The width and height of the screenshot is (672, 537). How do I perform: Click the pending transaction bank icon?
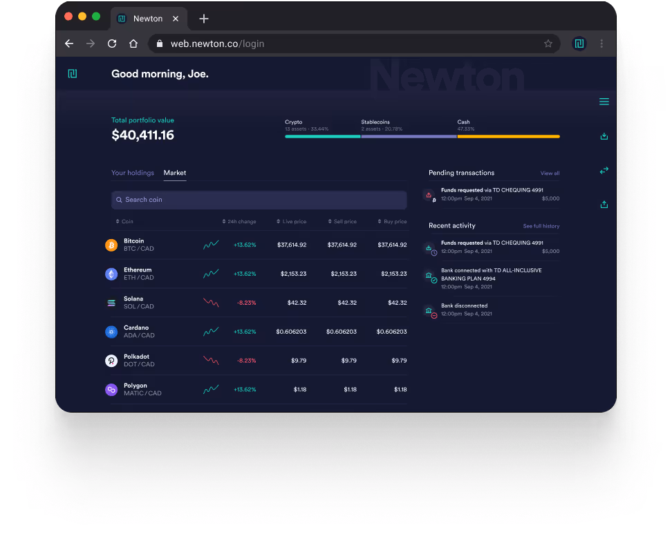click(x=429, y=196)
